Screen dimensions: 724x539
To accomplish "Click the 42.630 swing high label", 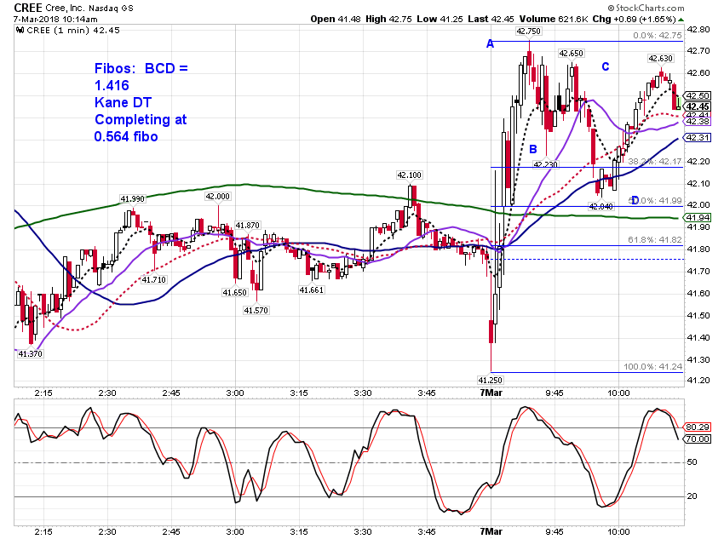I will point(661,59).
